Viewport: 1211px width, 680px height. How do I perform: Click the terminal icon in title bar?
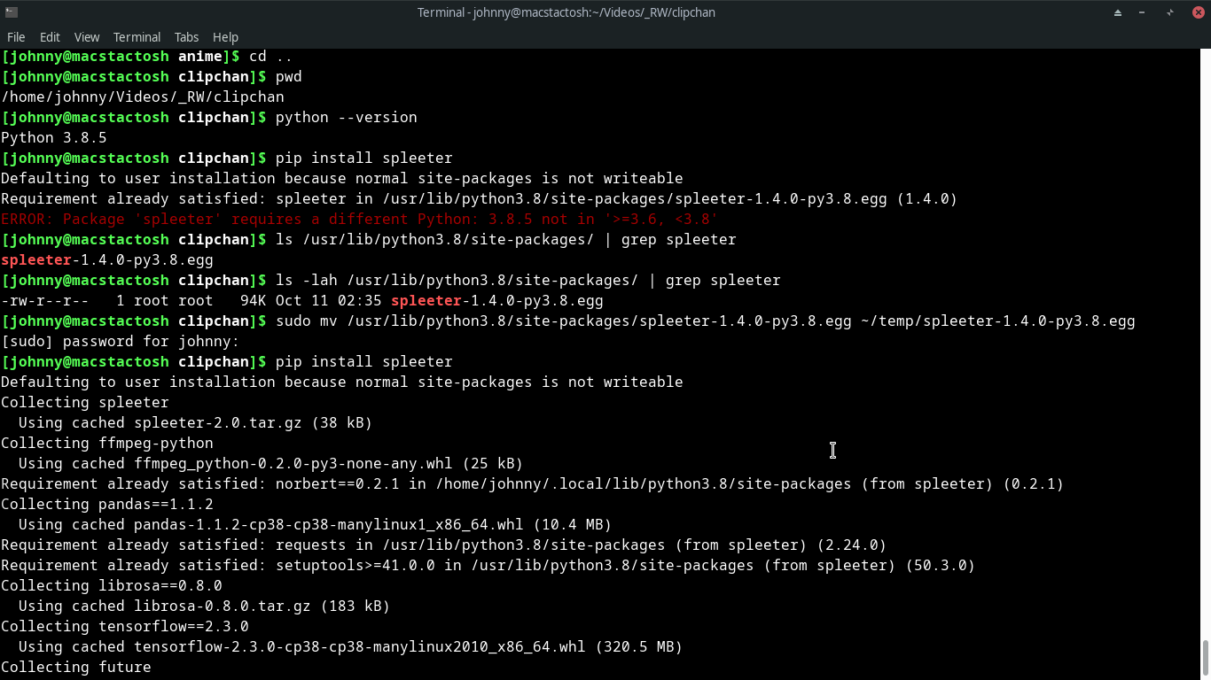(12, 12)
